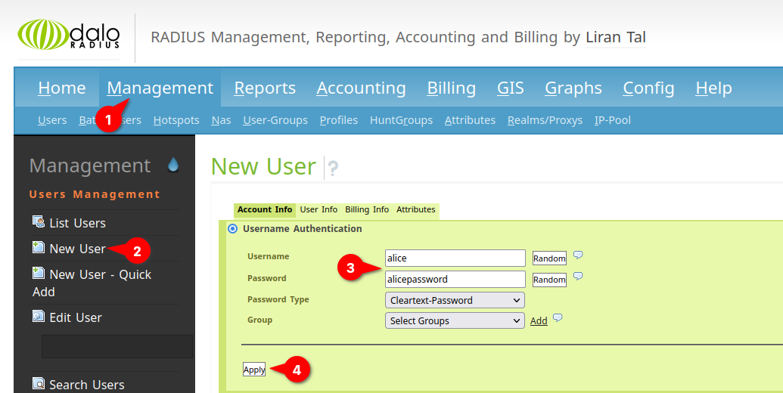Click the Search Users icon
The image size is (783, 393).
[39, 384]
